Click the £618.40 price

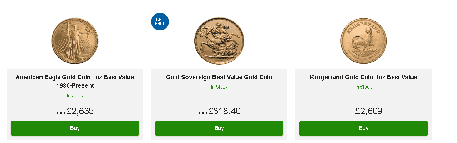pos(225,111)
